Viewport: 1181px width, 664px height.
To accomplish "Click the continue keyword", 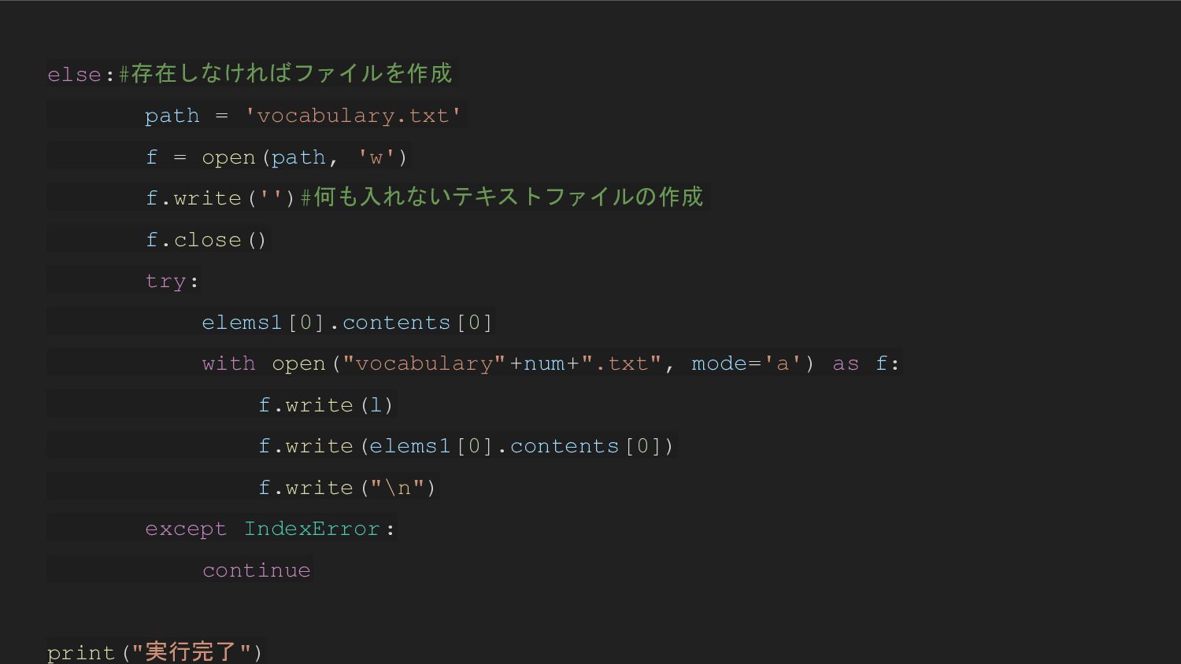I will [x=257, y=570].
